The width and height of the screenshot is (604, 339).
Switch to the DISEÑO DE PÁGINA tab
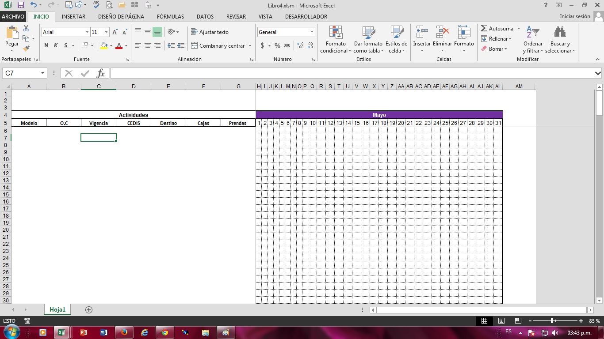121,17
